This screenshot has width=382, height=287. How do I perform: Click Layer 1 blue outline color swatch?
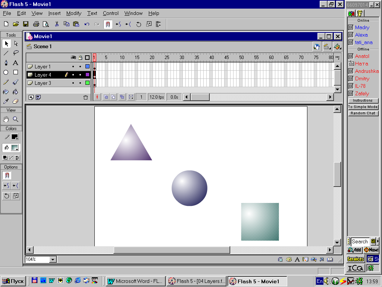click(x=87, y=67)
